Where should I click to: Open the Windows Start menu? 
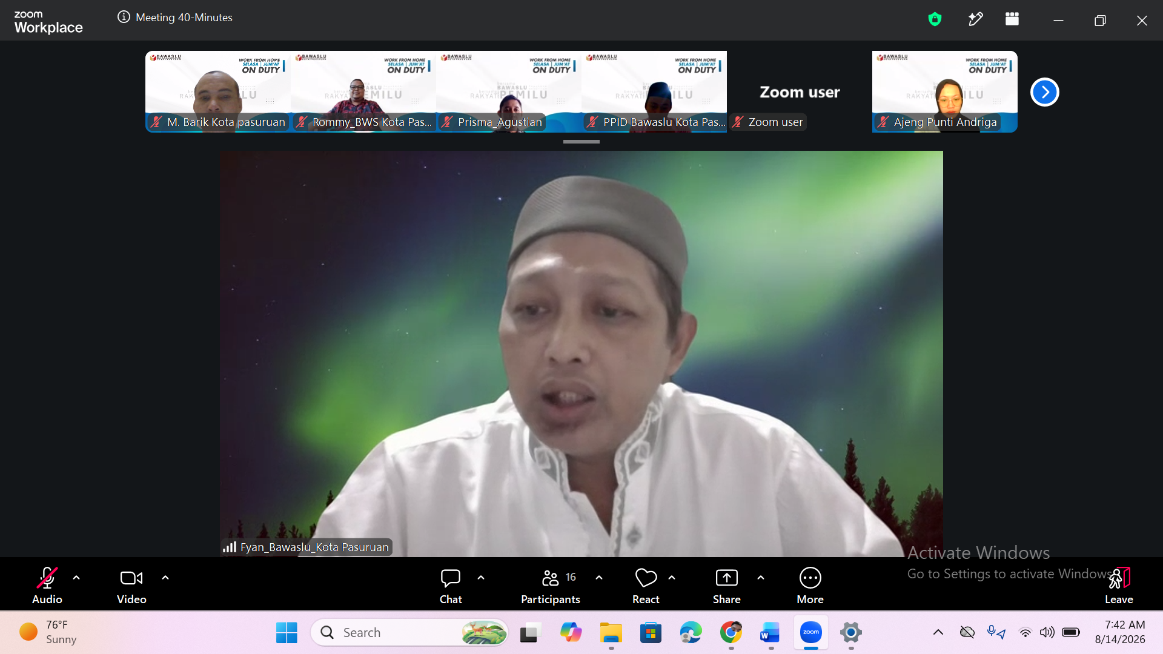(x=287, y=633)
